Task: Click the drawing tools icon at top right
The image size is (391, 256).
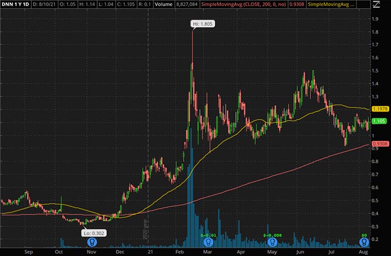Action: point(376,4)
